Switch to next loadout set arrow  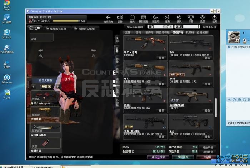point(58,87)
